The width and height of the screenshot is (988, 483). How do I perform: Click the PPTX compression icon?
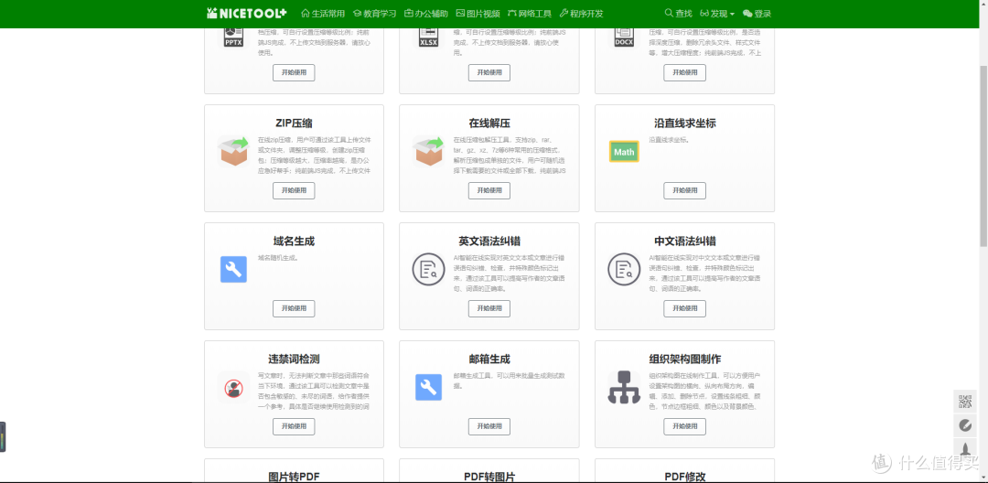(234, 37)
